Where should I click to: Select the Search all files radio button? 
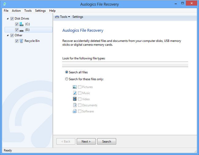67,72
